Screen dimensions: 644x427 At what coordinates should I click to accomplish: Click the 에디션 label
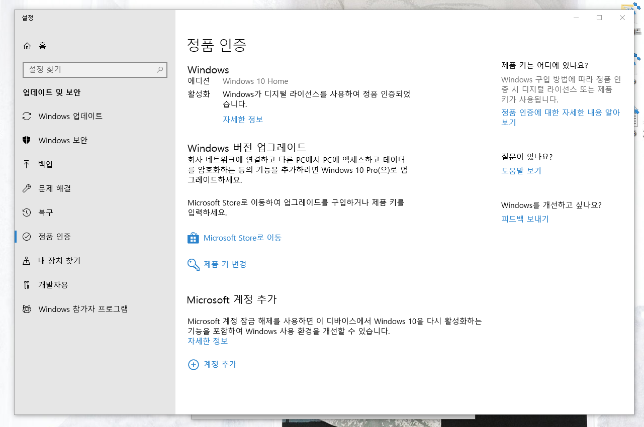199,81
